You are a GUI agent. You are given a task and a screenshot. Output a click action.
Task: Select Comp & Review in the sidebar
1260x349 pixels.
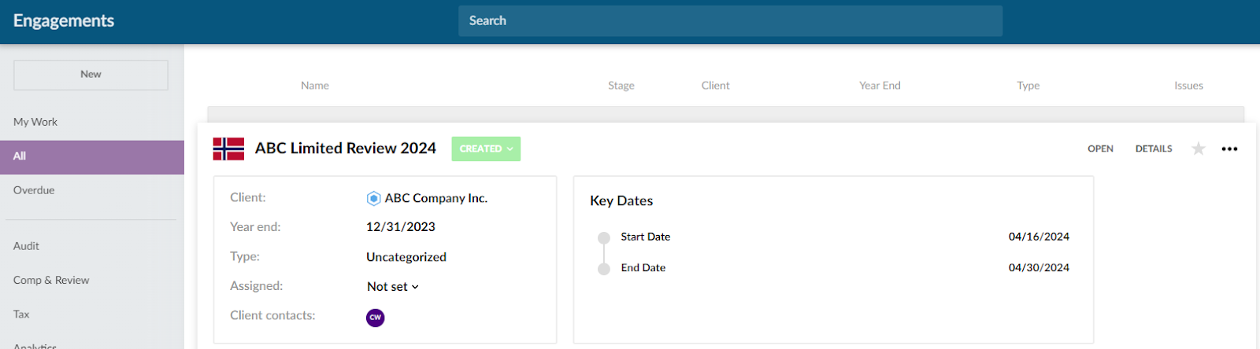pos(51,281)
